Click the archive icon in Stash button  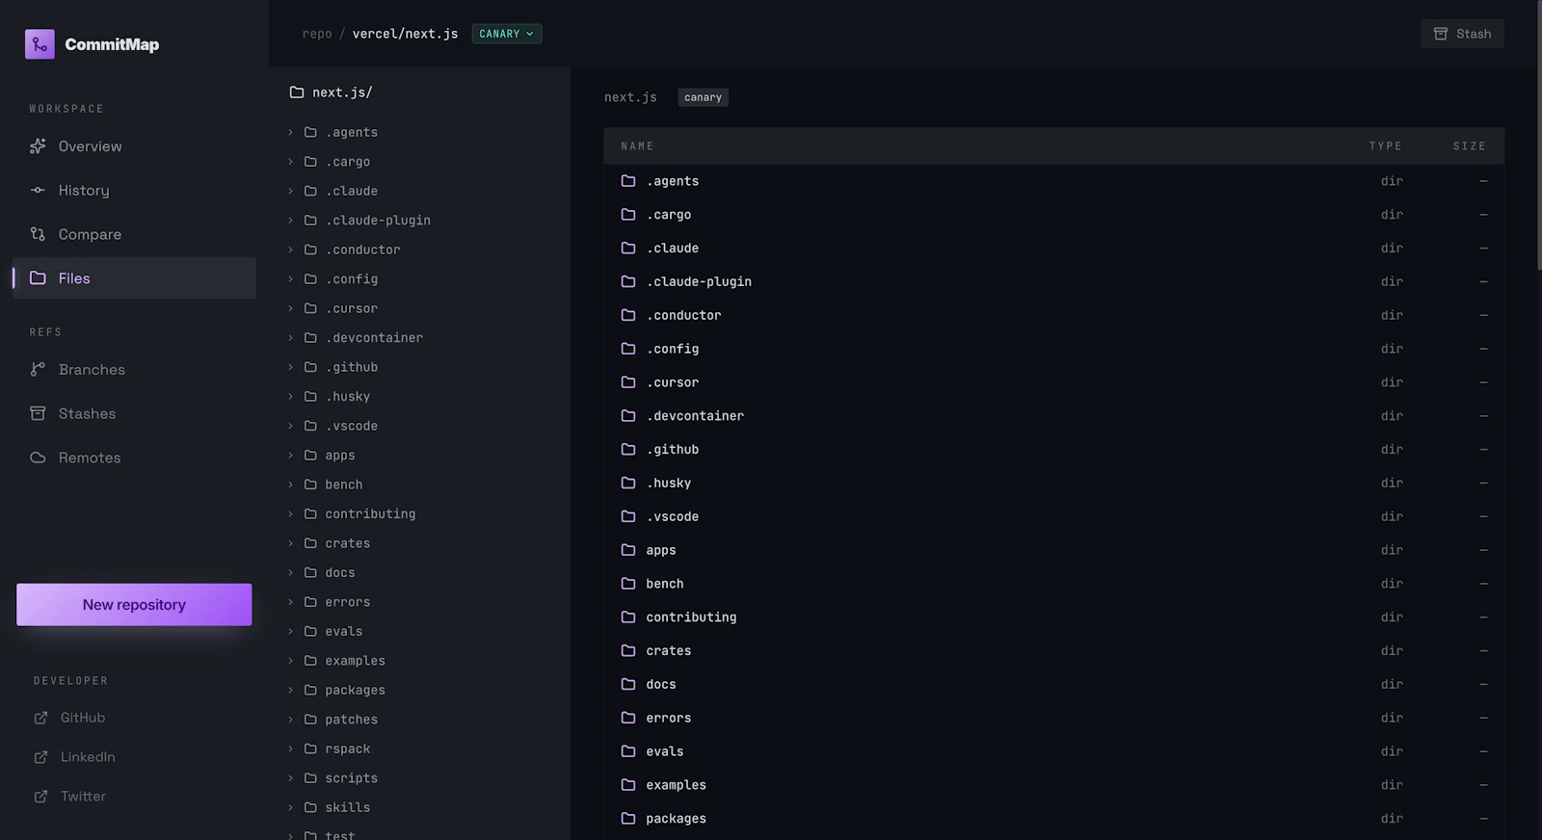pos(1441,34)
